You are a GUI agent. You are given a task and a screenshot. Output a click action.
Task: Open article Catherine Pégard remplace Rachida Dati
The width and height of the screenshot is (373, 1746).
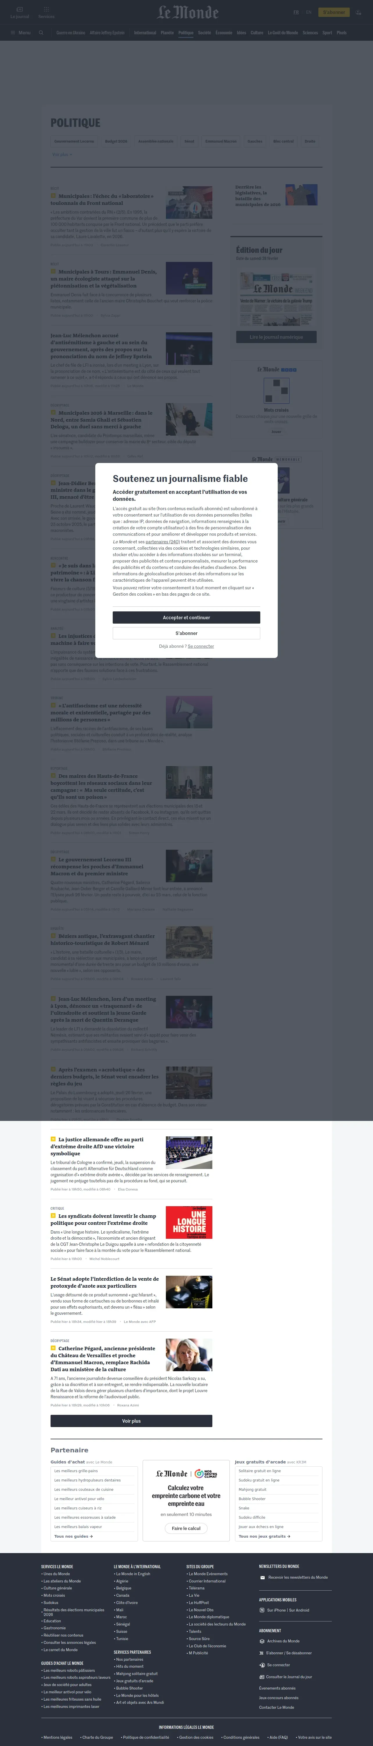102,1358
